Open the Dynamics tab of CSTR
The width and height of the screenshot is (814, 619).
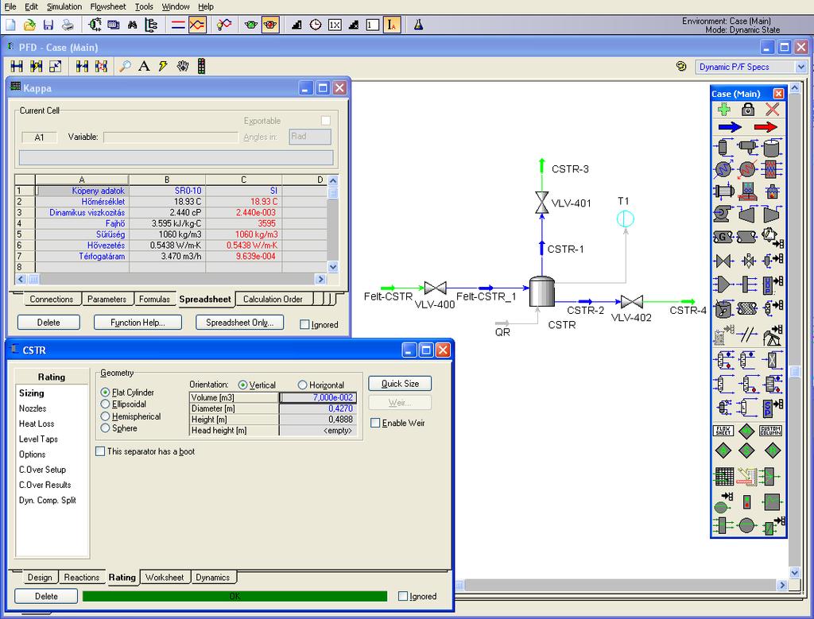[213, 578]
